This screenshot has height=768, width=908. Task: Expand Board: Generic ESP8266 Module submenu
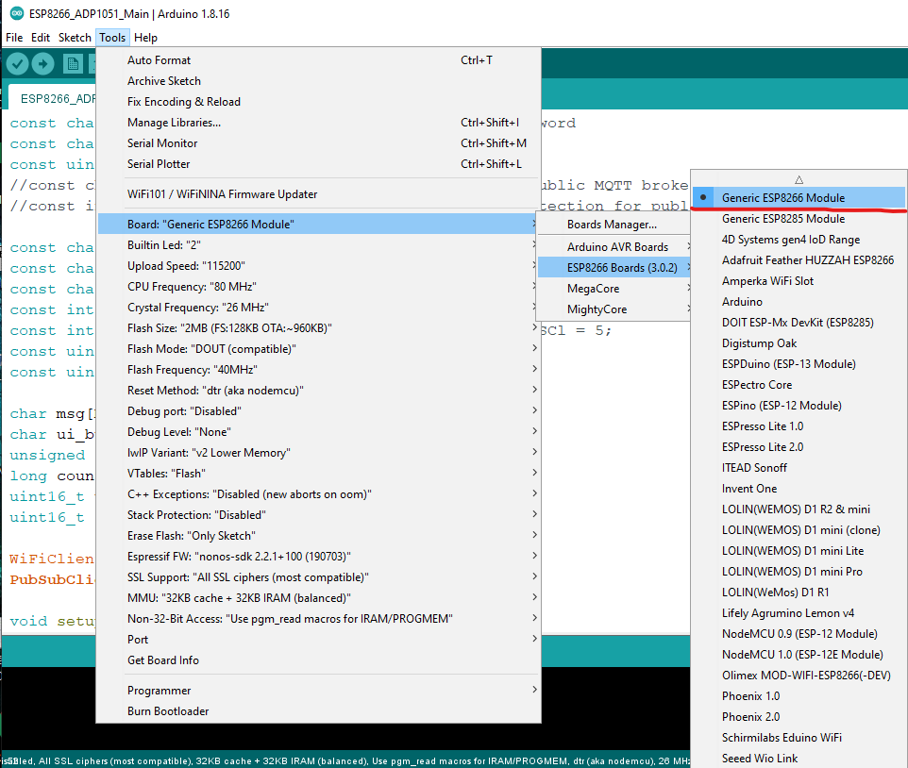[320, 225]
